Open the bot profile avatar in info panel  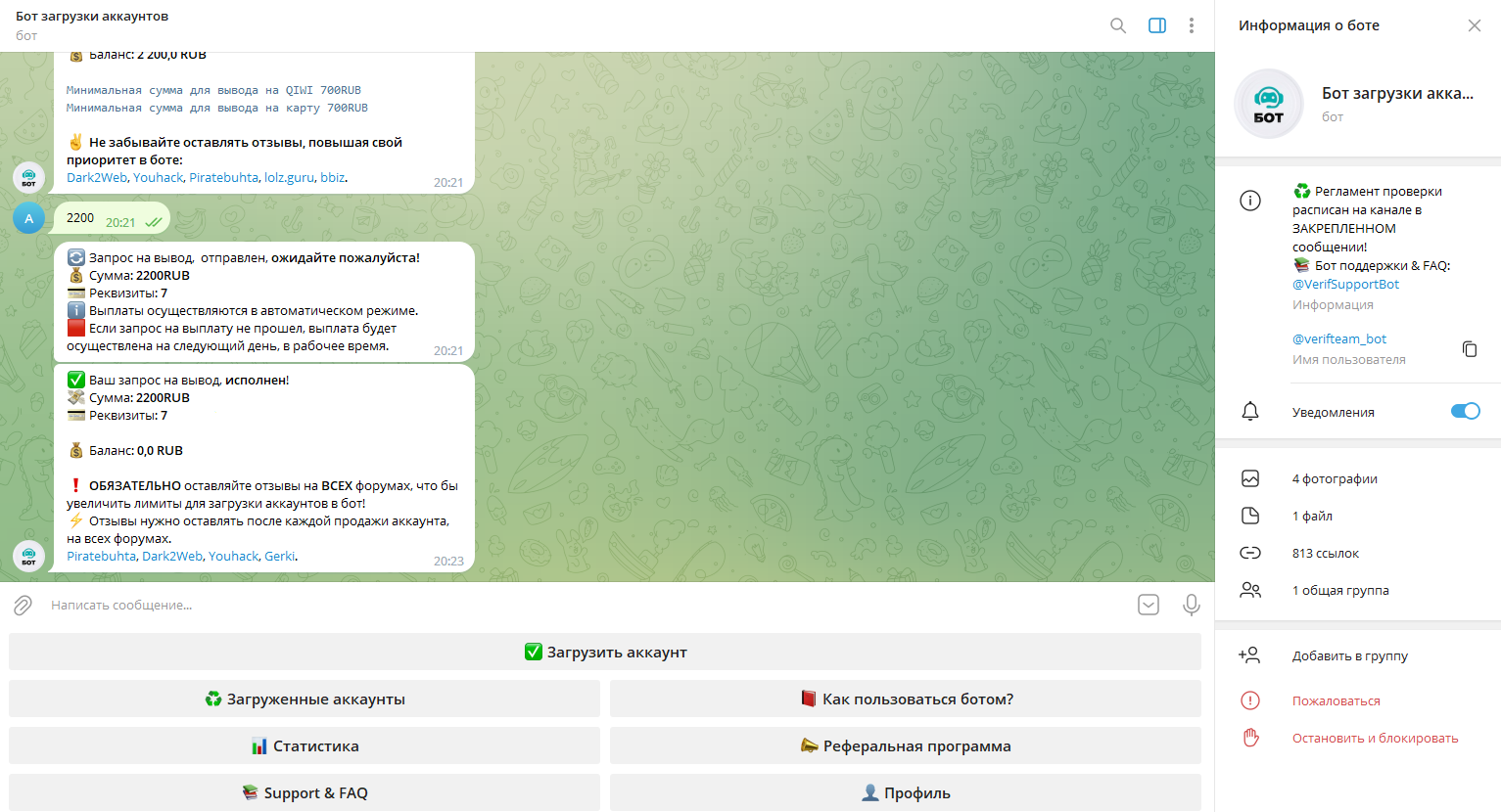click(1268, 104)
